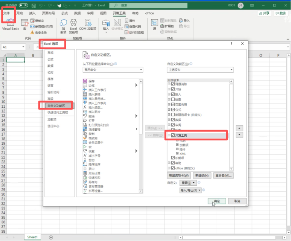Click 插入 controls toolbox icon
This screenshot has width=291, height=241.
(x=106, y=23)
